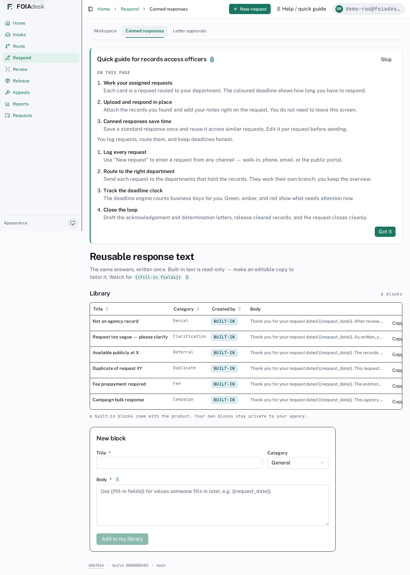Click the Home breadcrumb link
The height and width of the screenshot is (575, 410).
pos(103,9)
